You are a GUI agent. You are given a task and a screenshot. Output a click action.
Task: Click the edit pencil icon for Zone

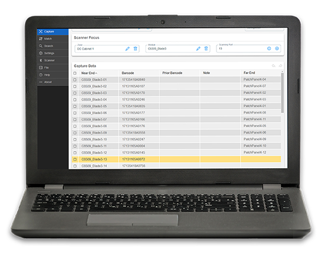tap(127, 49)
